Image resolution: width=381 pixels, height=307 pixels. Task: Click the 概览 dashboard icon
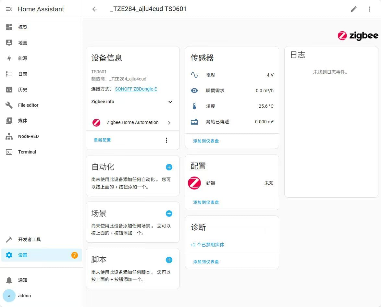[x=9, y=27]
